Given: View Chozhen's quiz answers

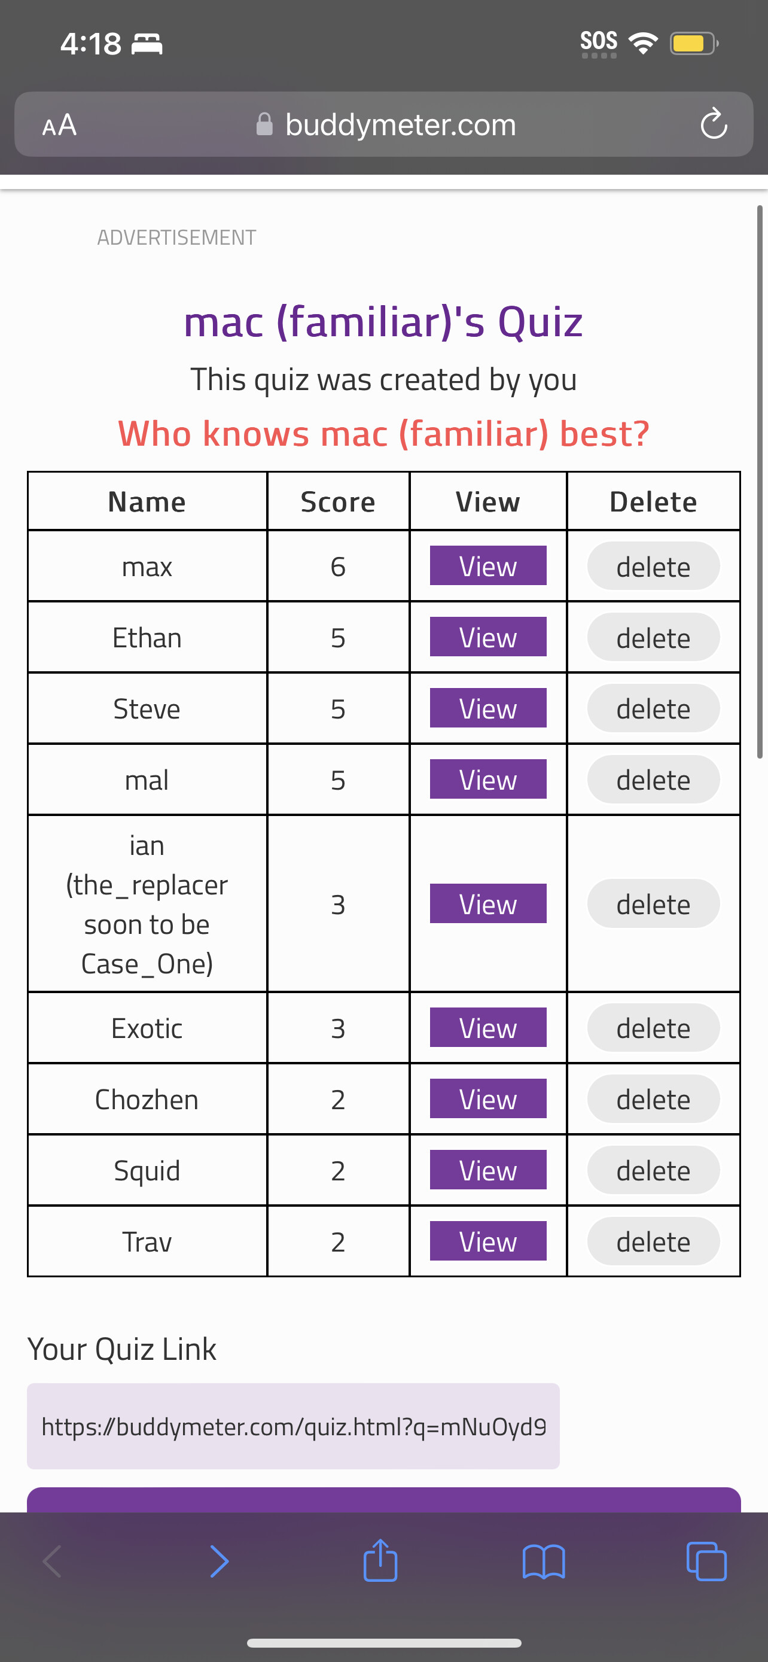Looking at the screenshot, I should pos(487,1099).
